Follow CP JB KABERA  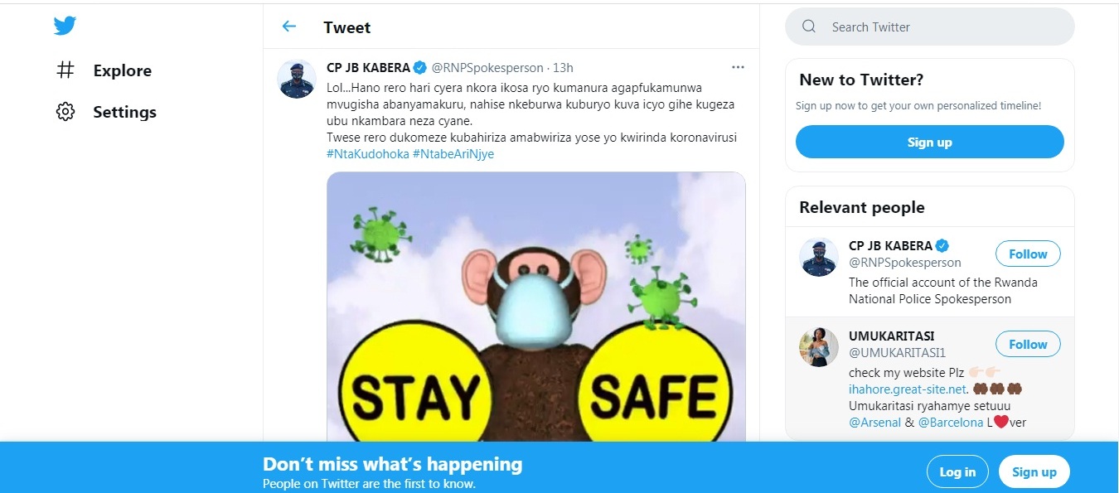tap(1028, 254)
